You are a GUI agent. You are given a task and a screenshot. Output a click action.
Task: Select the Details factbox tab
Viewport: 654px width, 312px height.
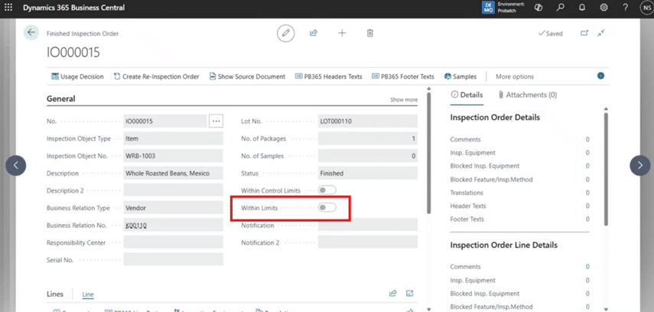467,95
